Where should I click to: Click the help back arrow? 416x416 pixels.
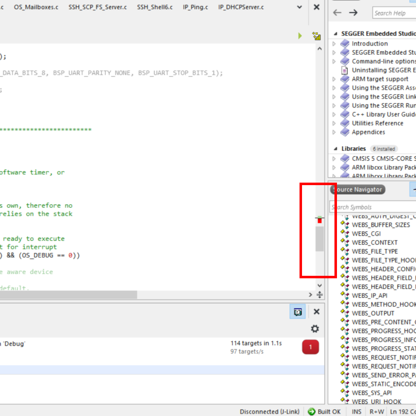point(337,13)
